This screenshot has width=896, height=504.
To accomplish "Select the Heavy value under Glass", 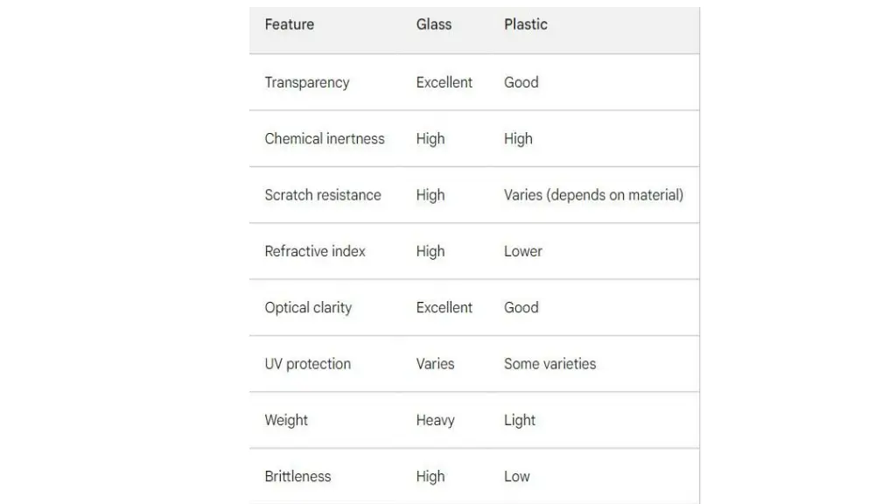I will pos(436,421).
